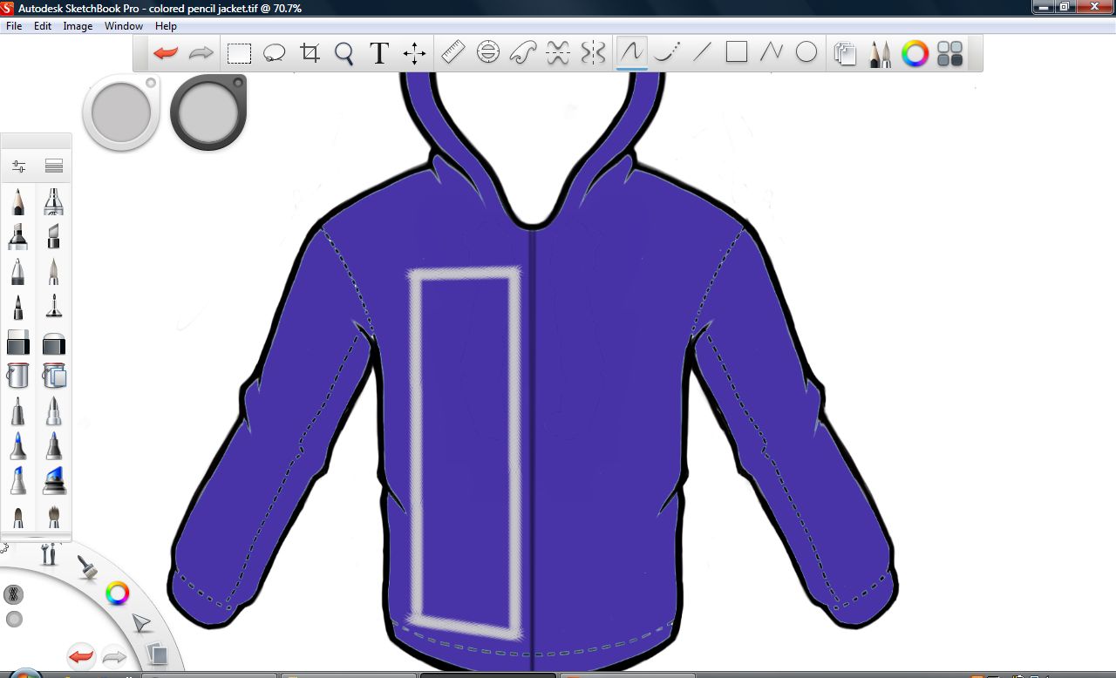This screenshot has width=1116, height=678.
Task: Select the Chisel Tip Pen in the palette
Action: point(53,236)
